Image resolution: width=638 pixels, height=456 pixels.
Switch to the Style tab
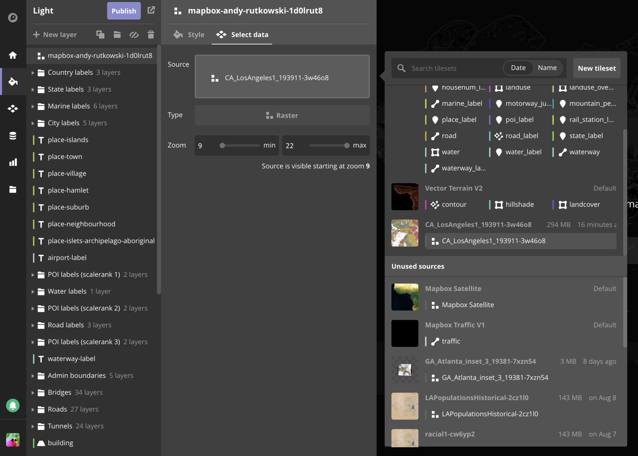pyautogui.click(x=189, y=34)
